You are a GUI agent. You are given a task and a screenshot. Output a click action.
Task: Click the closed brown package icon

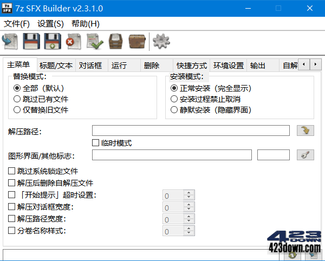pos(136,41)
